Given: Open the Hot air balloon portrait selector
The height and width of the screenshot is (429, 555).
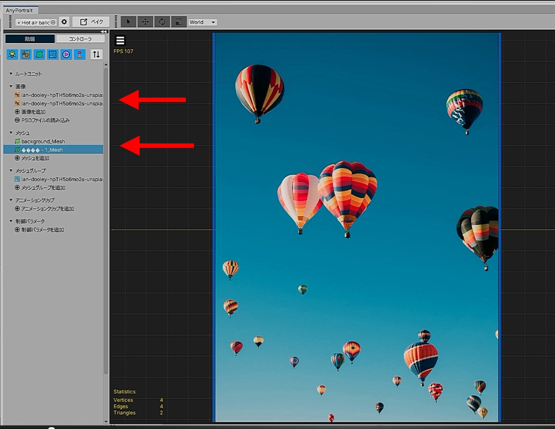Looking at the screenshot, I should (36, 22).
